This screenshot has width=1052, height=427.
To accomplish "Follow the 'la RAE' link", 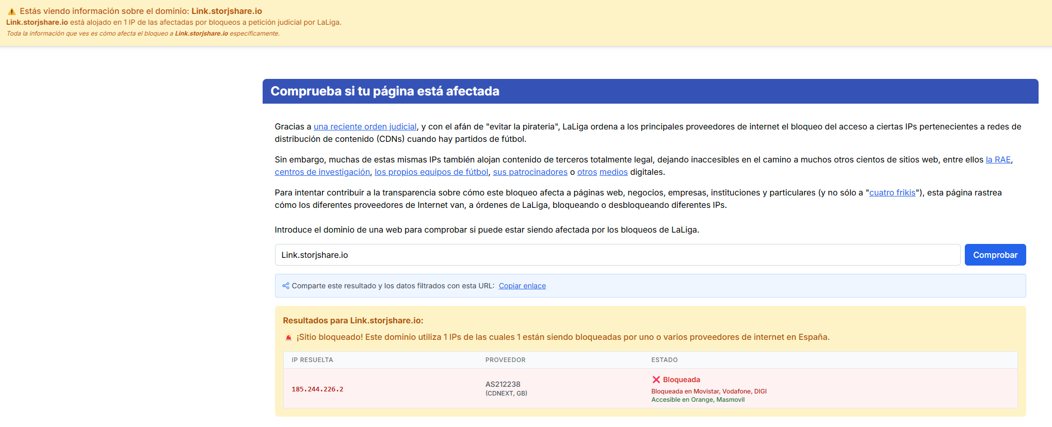I will 998,160.
